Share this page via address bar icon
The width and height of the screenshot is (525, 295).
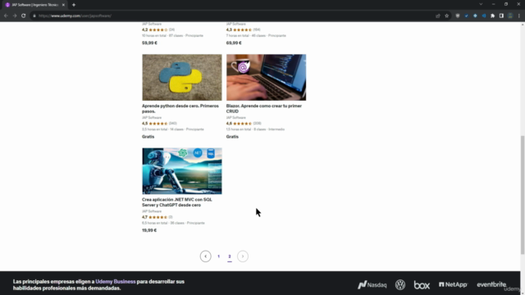[x=437, y=16]
